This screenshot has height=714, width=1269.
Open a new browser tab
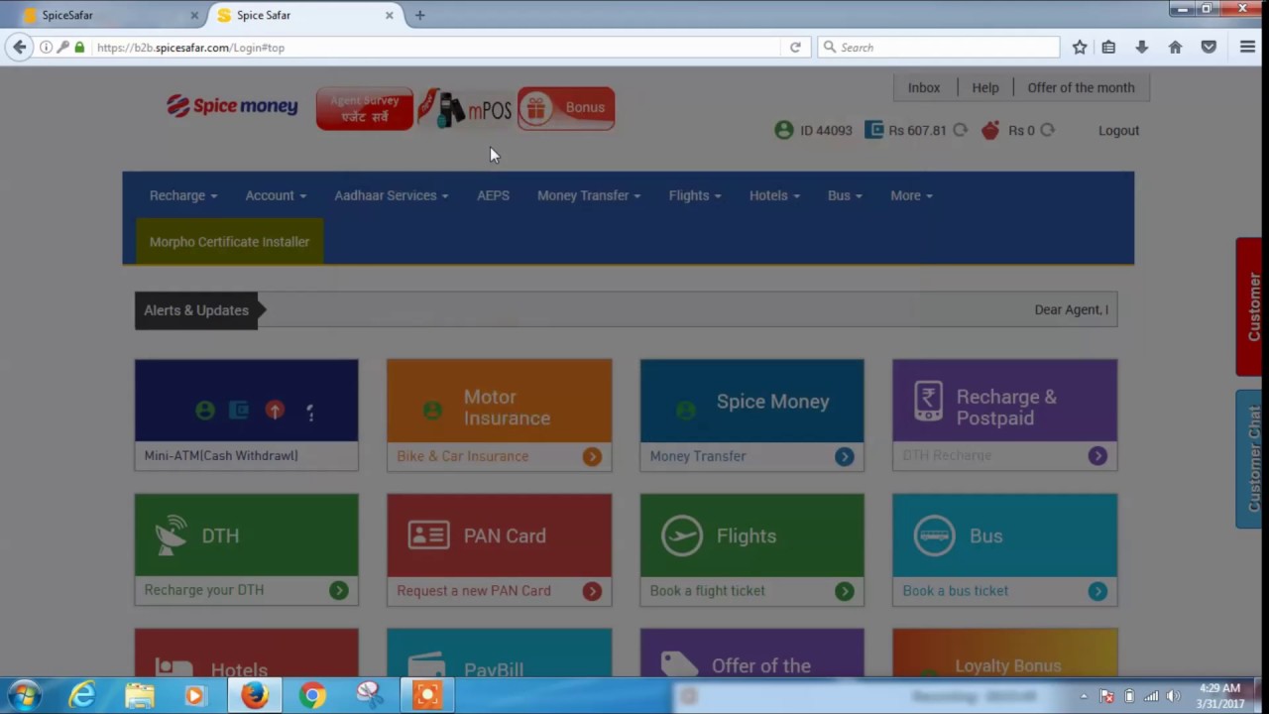tap(419, 15)
